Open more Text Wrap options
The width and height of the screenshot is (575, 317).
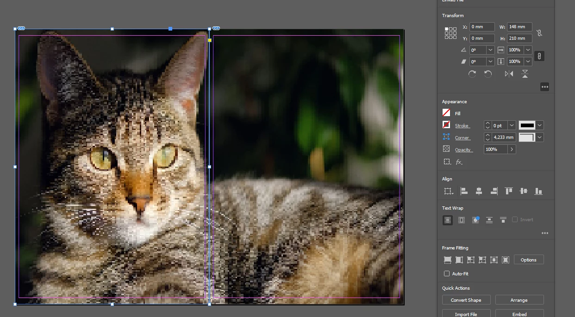point(544,233)
